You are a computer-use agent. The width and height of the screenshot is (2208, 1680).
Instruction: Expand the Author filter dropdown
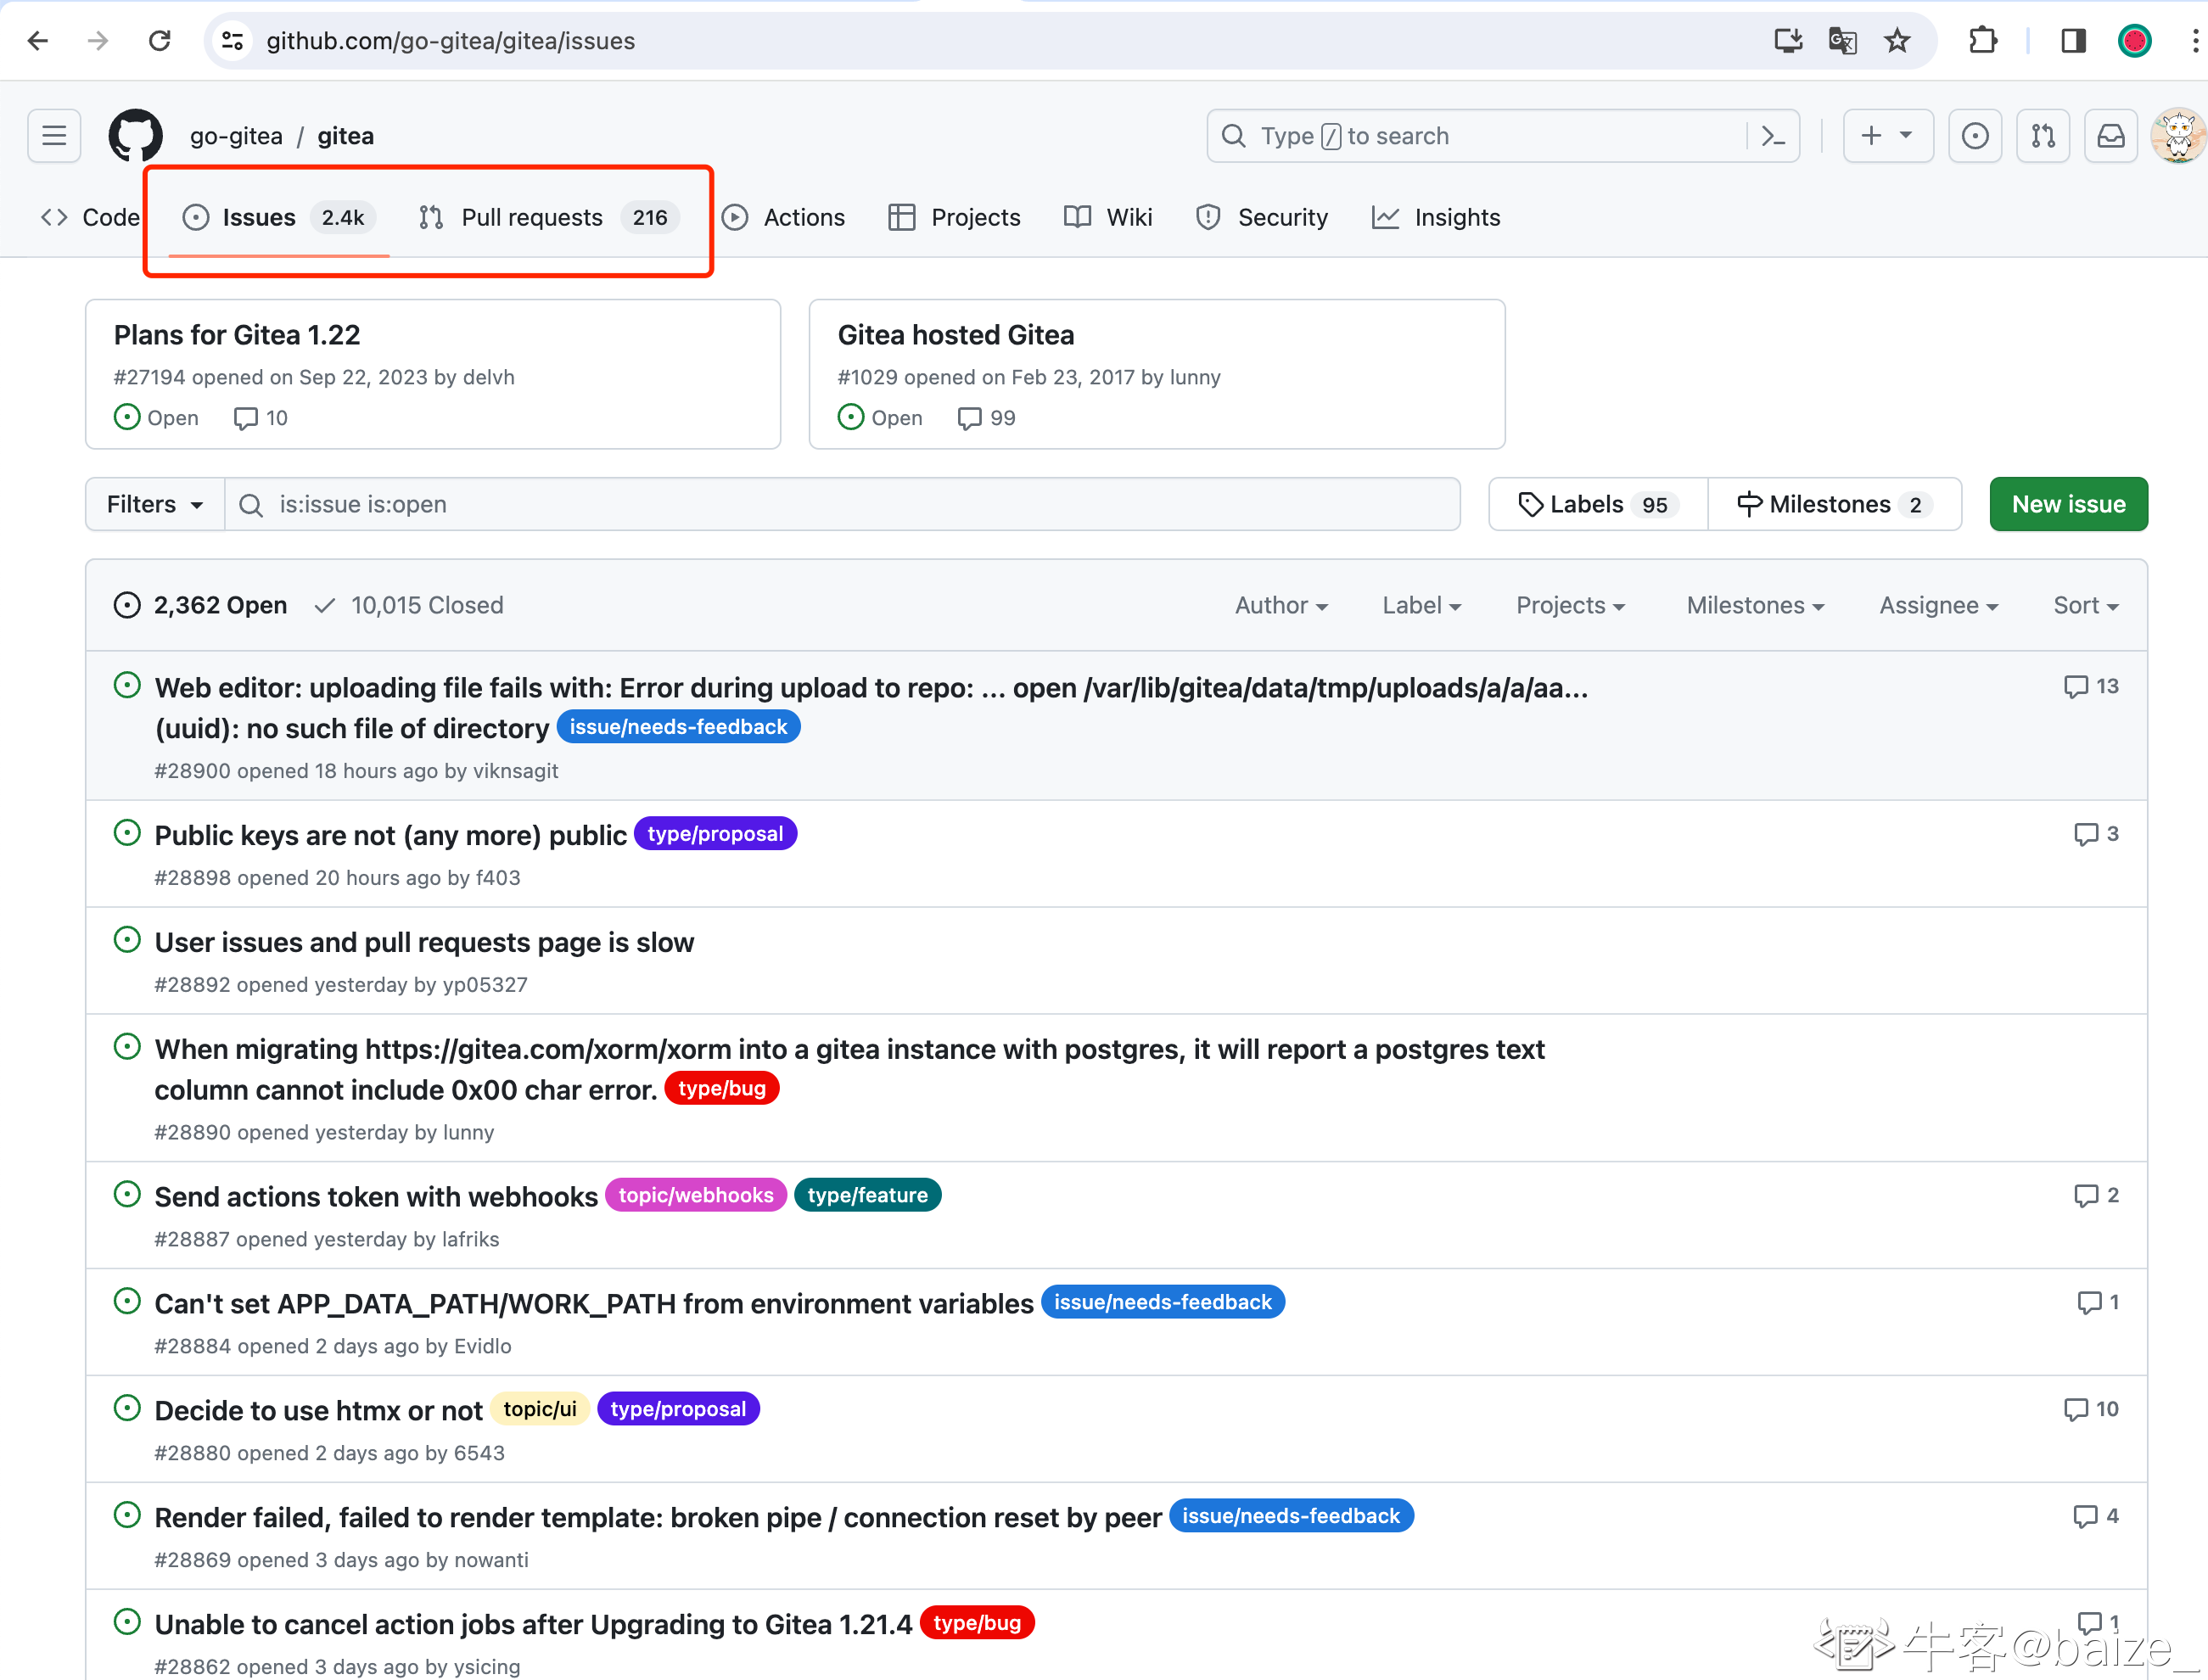click(x=1281, y=605)
